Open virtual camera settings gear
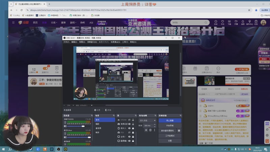The width and height of the screenshot is (270, 152). (x=179, y=131)
